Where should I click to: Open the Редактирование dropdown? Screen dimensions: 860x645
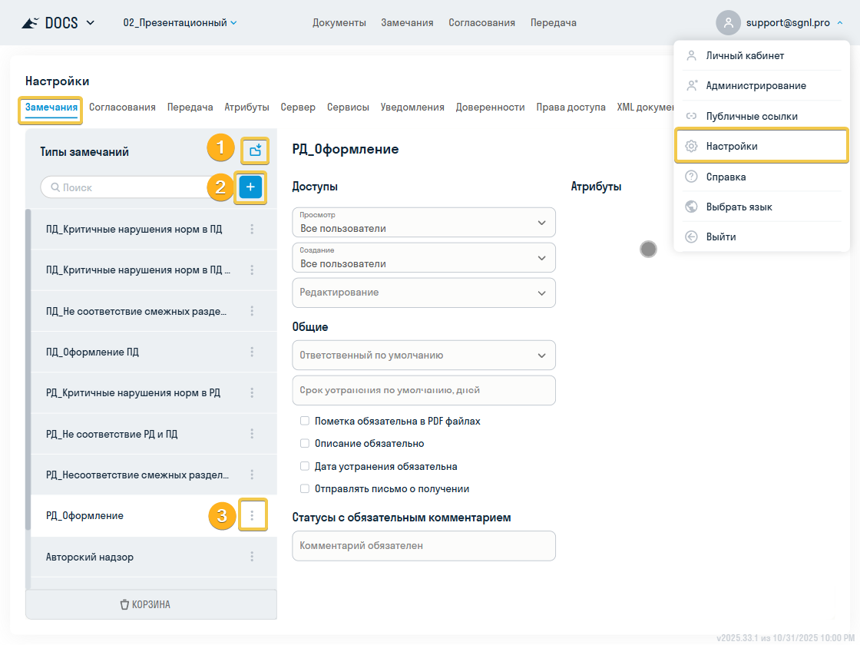click(x=423, y=293)
